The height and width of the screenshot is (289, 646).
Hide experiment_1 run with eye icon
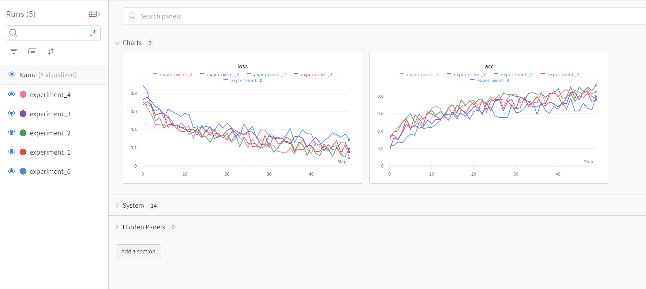click(12, 152)
